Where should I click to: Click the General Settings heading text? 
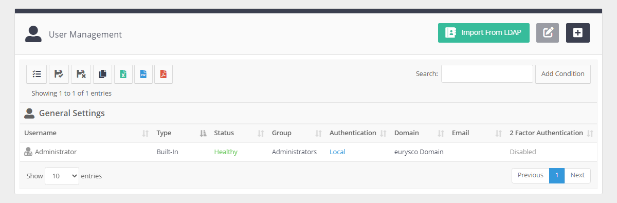(72, 113)
